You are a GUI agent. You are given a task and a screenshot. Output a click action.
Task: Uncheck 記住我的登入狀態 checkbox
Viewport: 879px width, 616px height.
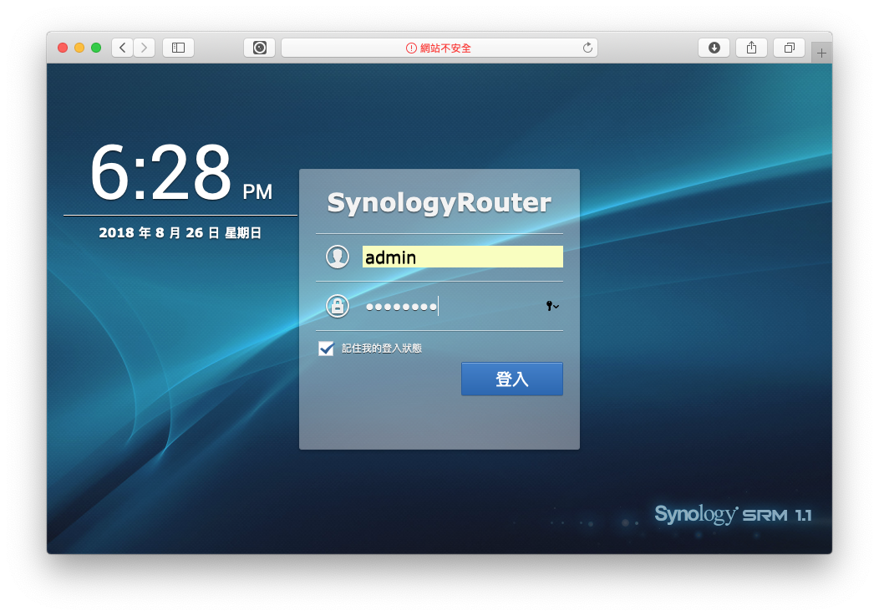click(x=326, y=349)
